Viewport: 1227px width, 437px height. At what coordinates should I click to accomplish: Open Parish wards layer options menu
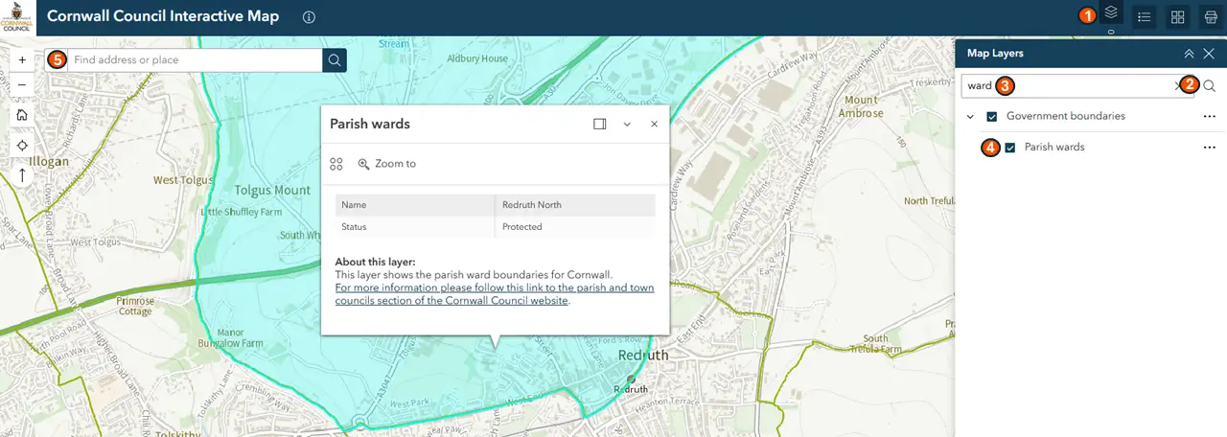(1209, 148)
